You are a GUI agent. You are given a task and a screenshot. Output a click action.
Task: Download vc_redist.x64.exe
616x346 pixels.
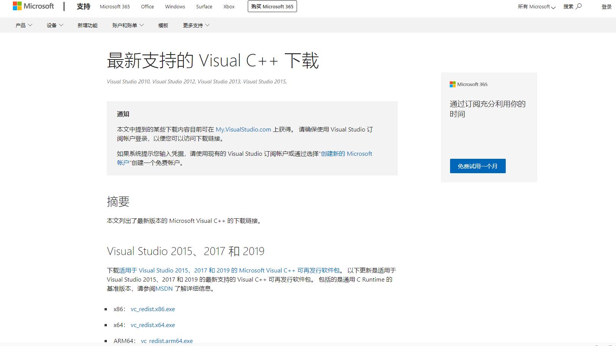(153, 325)
